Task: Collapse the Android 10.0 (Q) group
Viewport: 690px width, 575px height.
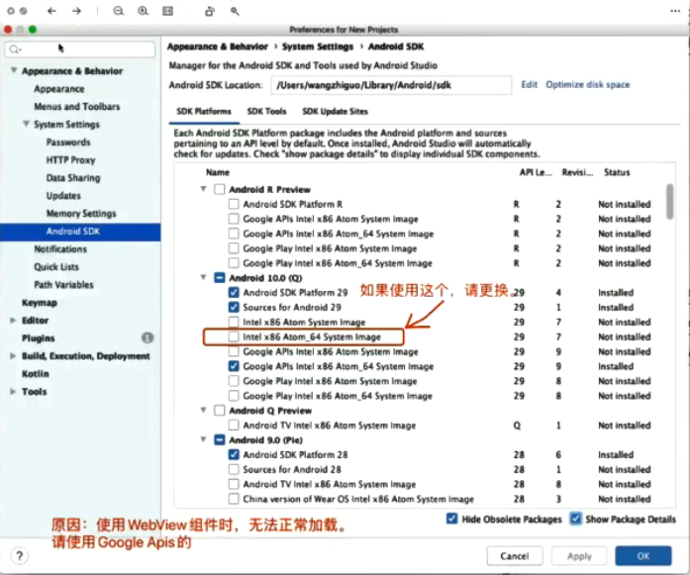Action: [x=203, y=277]
